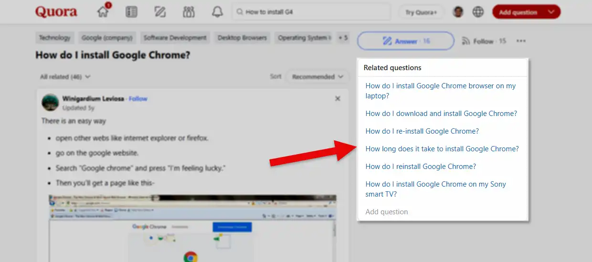Select the Google (company) topic tag

pos(107,38)
